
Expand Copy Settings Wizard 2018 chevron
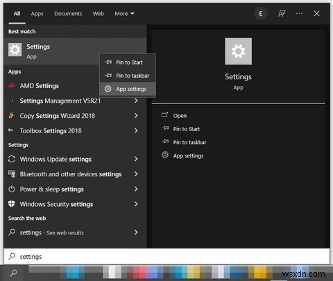pos(136,116)
